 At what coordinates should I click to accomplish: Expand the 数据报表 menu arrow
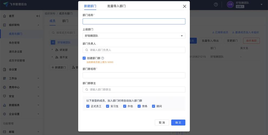[x=38, y=105]
